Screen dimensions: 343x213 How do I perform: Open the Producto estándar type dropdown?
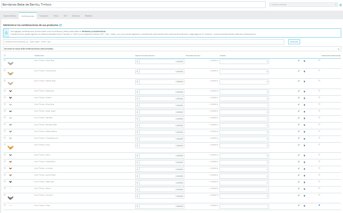[x=303, y=5]
